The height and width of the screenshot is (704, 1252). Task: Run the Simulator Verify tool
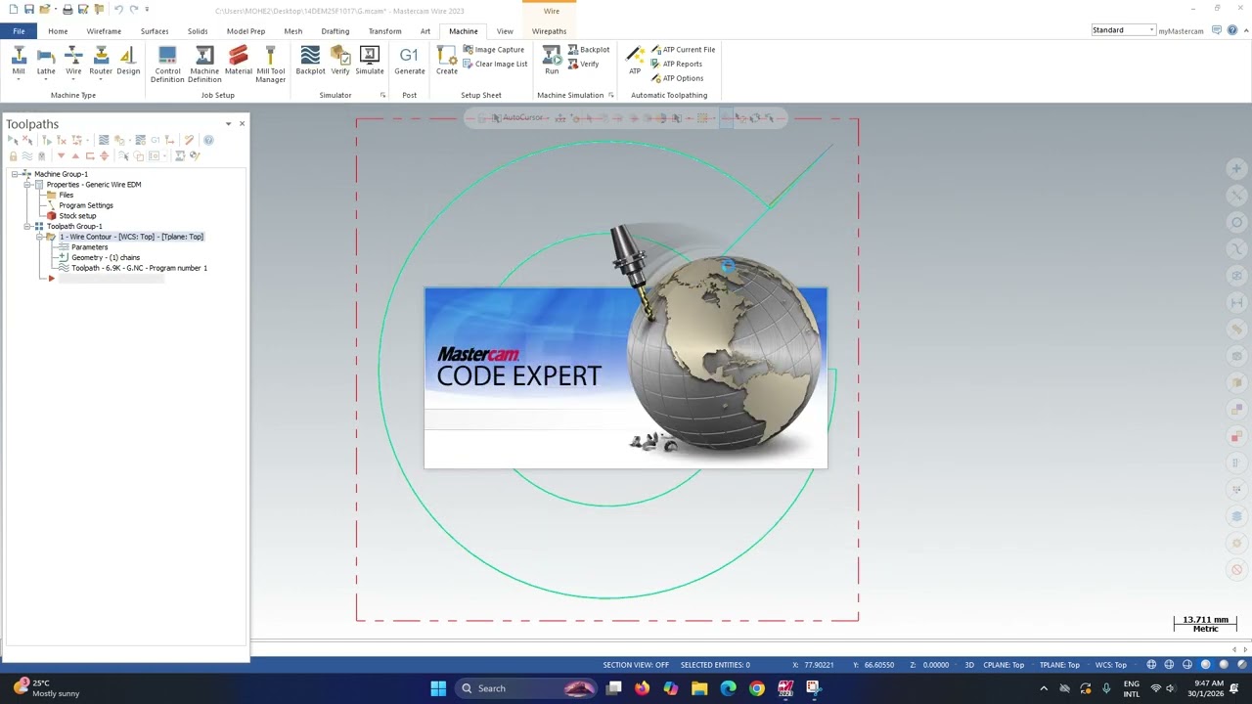click(x=340, y=62)
